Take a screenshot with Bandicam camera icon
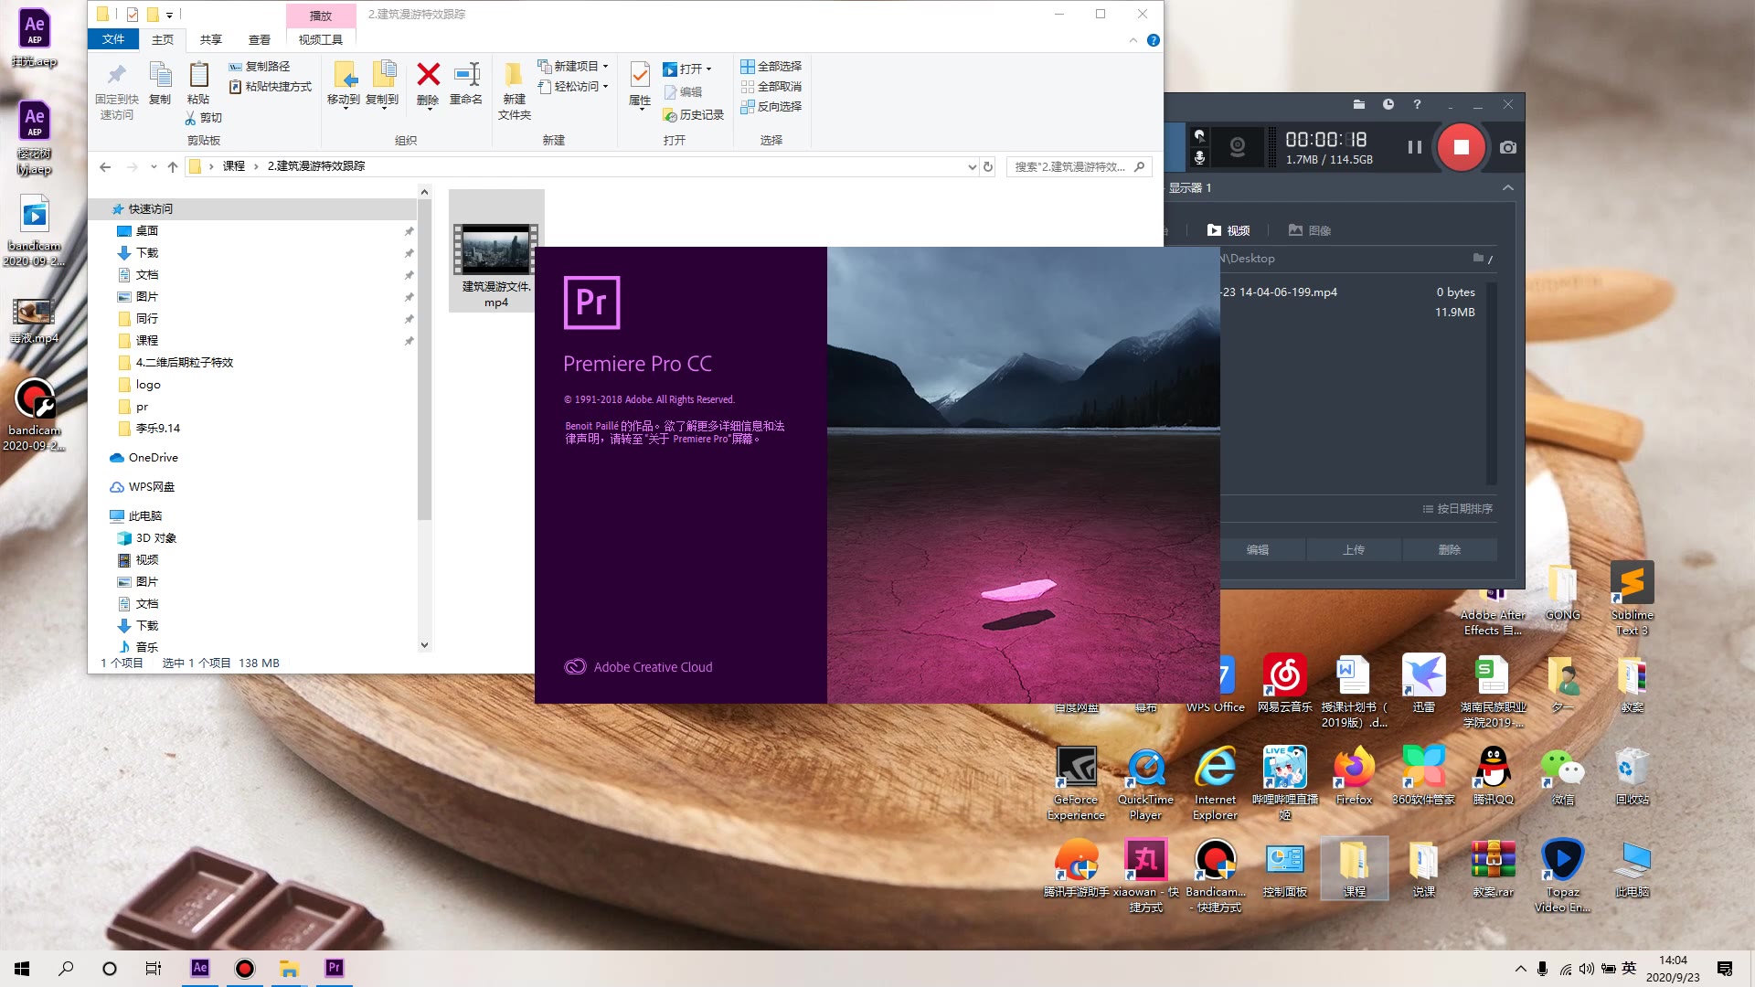 (x=1508, y=147)
